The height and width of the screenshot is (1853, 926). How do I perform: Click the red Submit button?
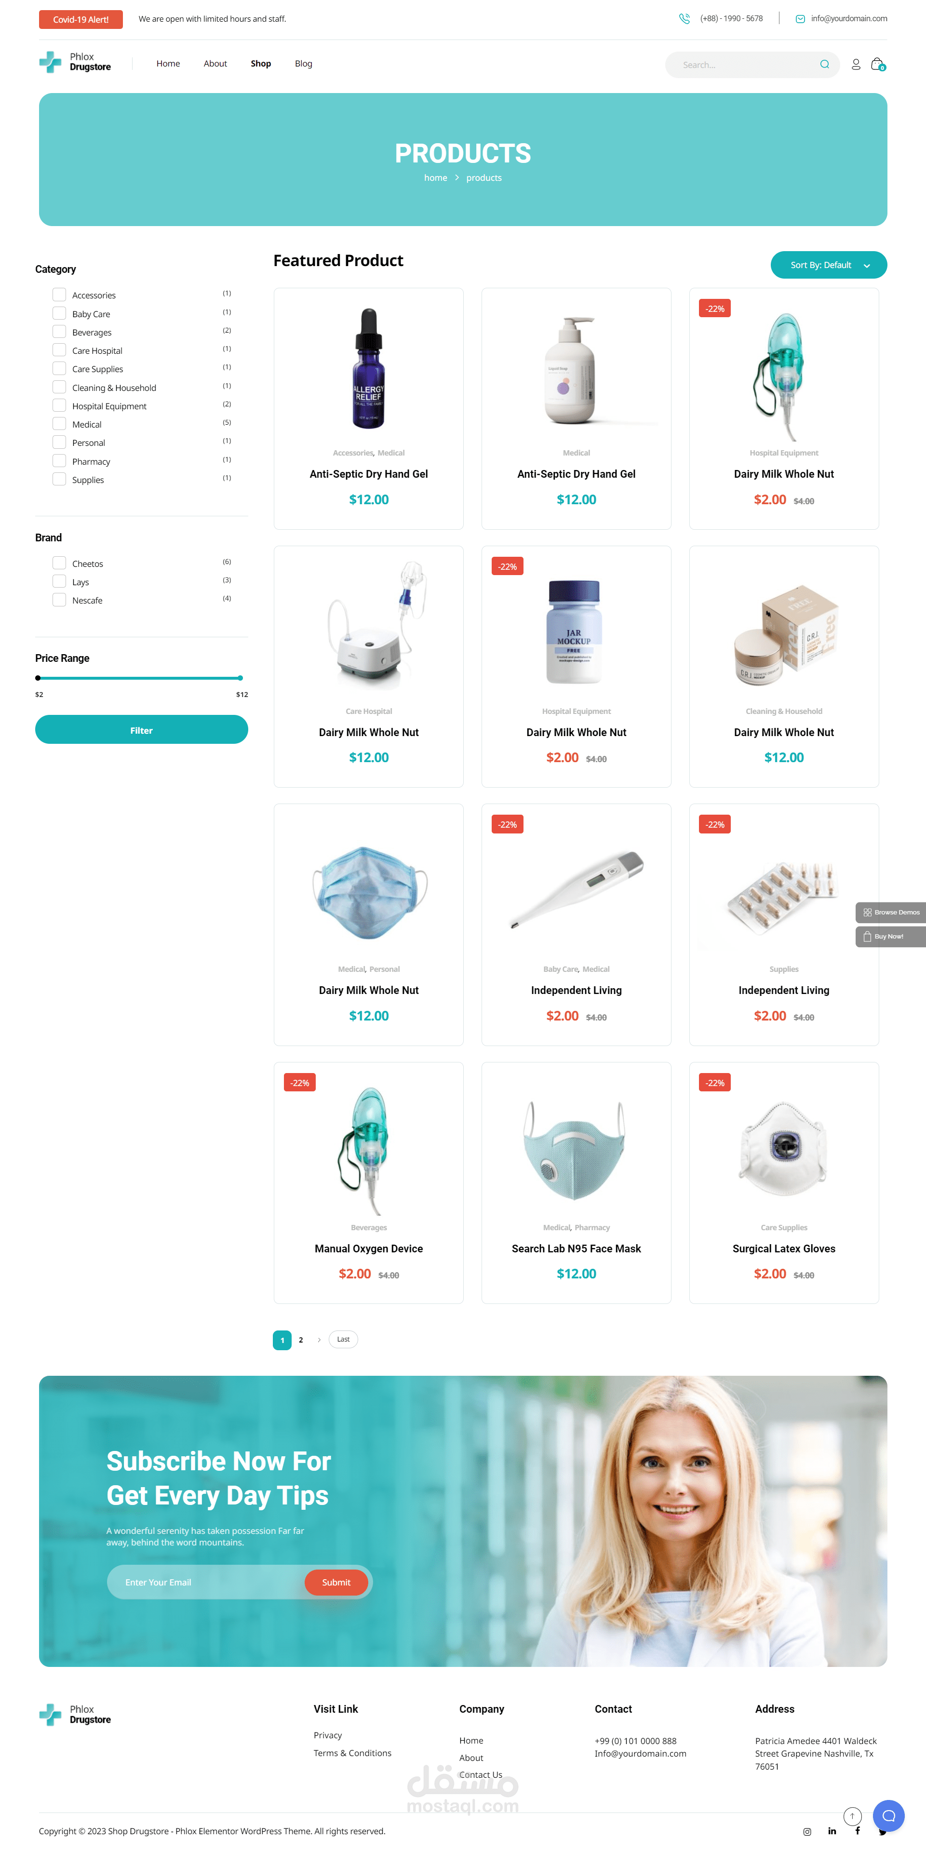336,1583
